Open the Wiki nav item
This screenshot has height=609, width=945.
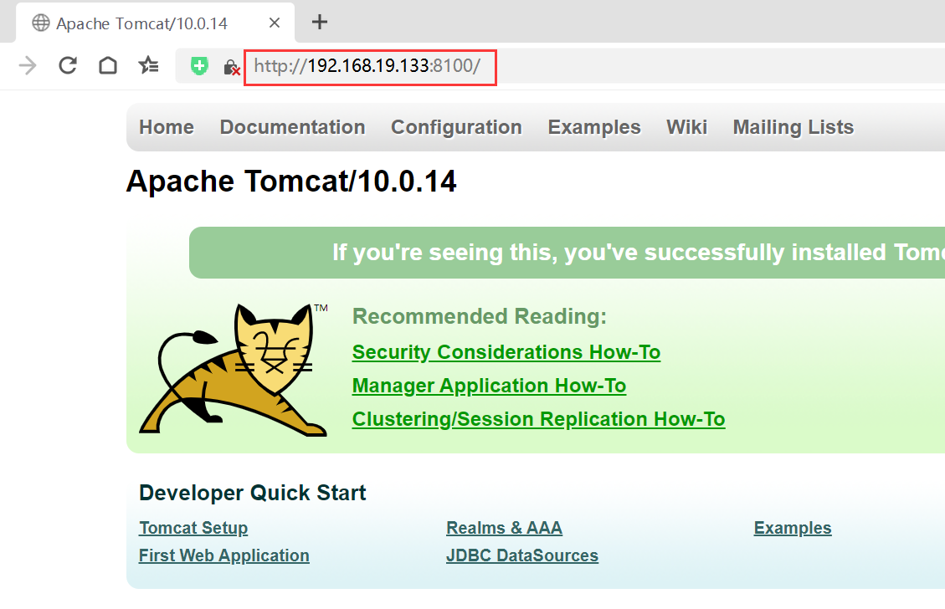686,127
